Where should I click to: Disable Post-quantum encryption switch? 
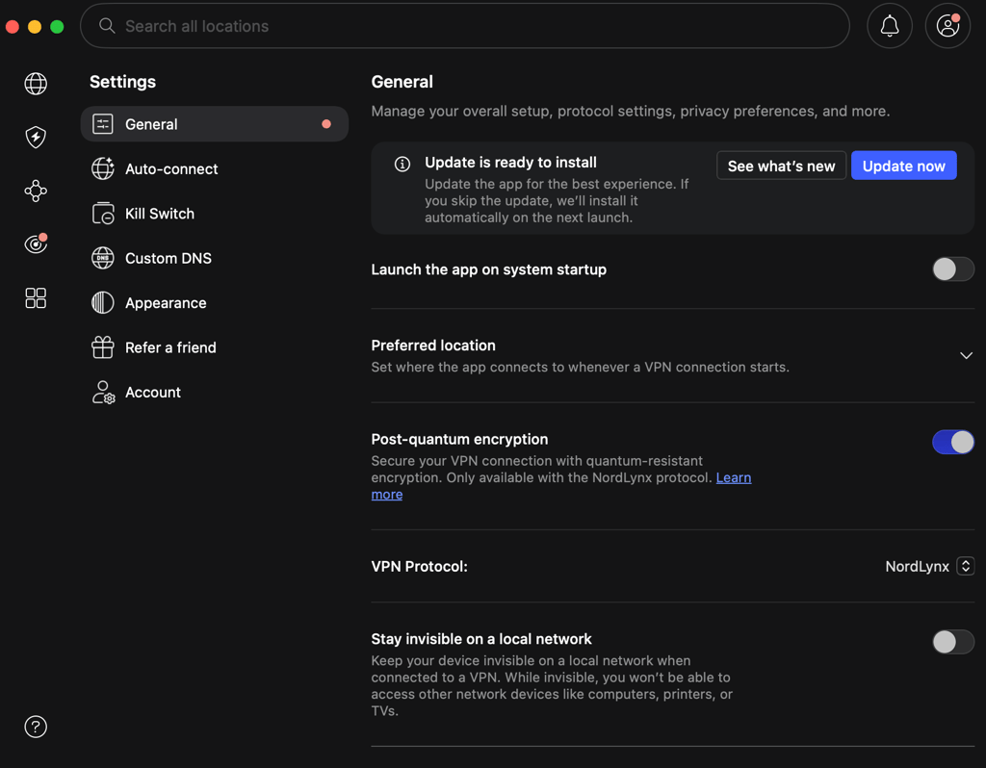pyautogui.click(x=953, y=442)
